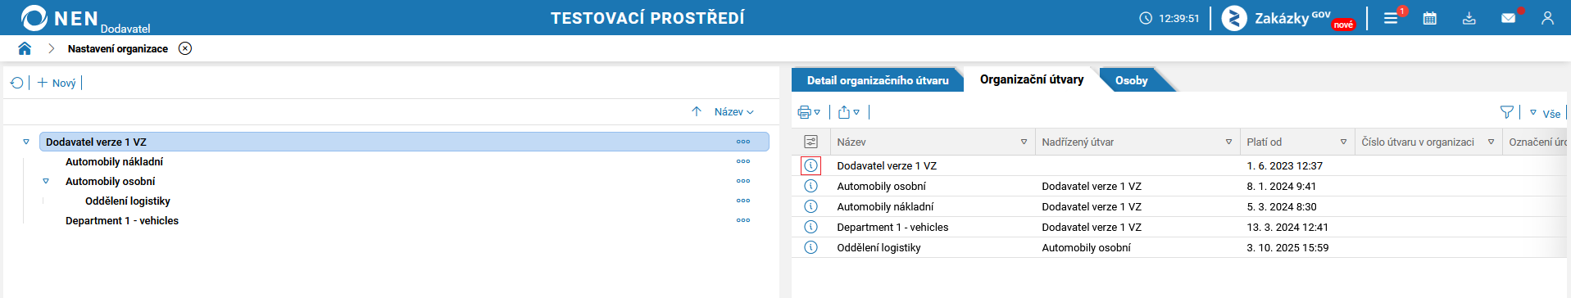Screen dimensions: 1571x298
Task: Create new unit with Nový button
Action: (56, 83)
